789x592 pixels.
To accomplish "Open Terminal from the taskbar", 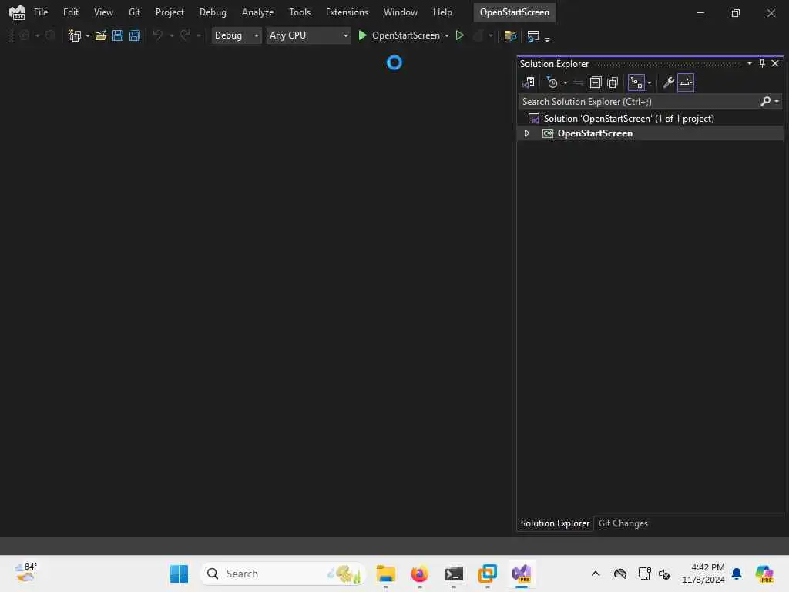I will [x=453, y=573].
